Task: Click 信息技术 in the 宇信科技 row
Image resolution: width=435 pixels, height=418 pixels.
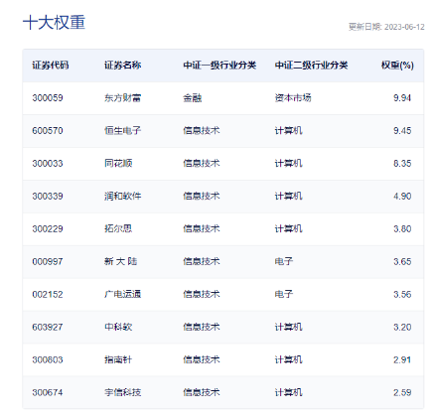Action: [x=202, y=393]
